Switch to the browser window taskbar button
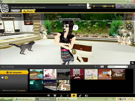The width and height of the screenshot is (135, 101). pyautogui.click(x=24, y=99)
